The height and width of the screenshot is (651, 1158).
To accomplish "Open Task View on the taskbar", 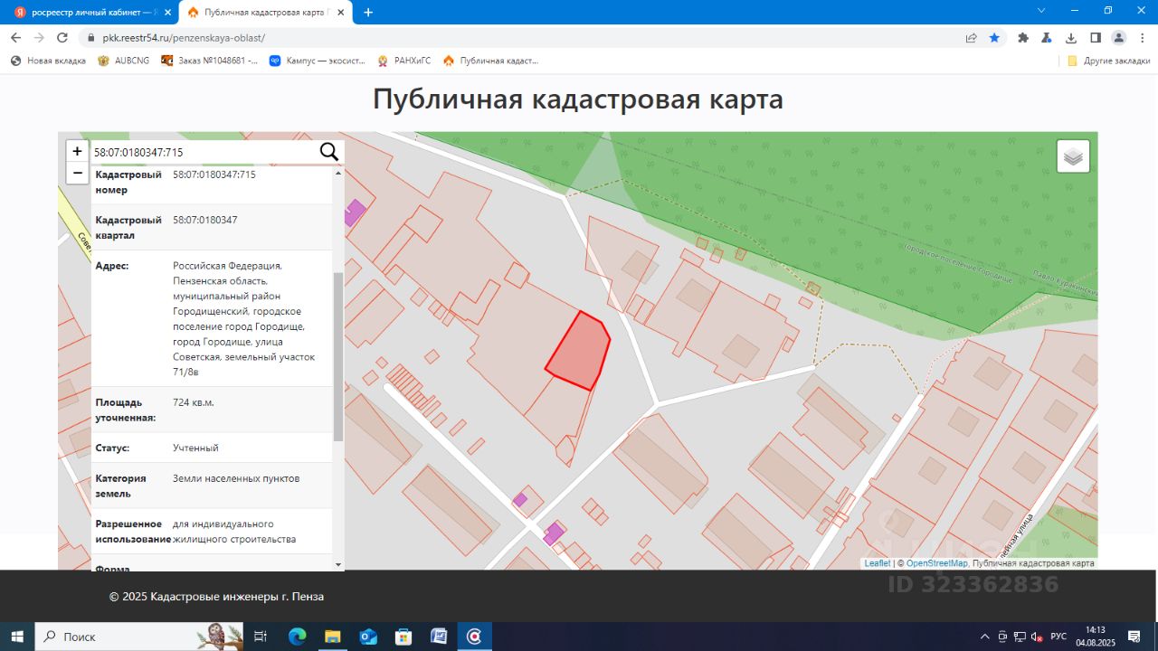I will click(261, 637).
